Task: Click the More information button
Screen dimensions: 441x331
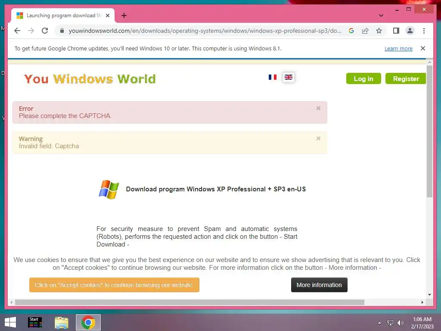Action: (x=319, y=285)
